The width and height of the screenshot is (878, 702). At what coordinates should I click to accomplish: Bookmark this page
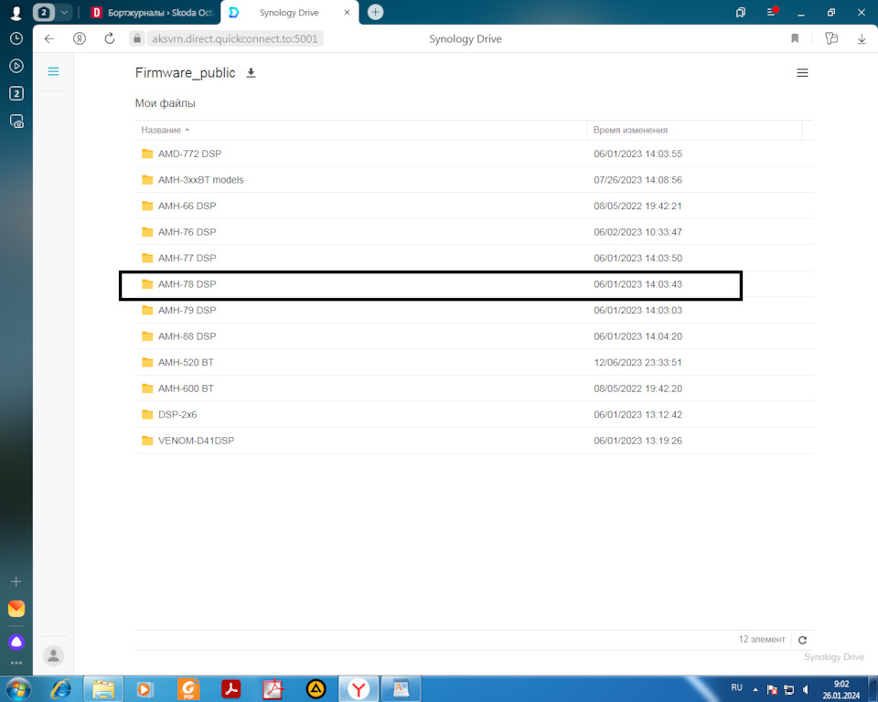(x=795, y=38)
